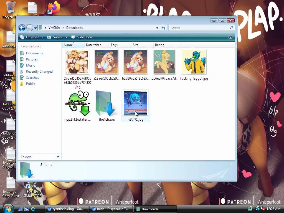
Task: Open the Windows Start orb
Action: [x=8, y=209]
